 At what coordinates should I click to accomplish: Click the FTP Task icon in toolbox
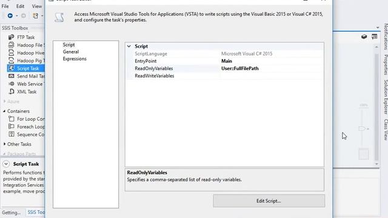[11, 38]
